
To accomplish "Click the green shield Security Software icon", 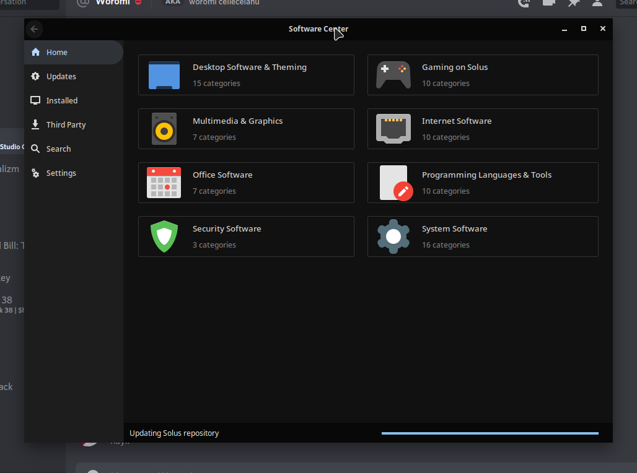I will [164, 236].
